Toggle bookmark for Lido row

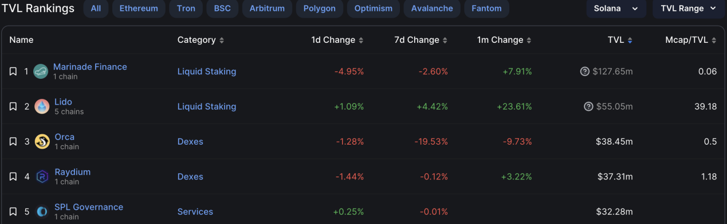pos(13,106)
